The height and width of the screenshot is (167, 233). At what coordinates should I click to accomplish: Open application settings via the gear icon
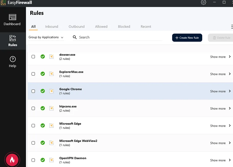coord(203,2)
